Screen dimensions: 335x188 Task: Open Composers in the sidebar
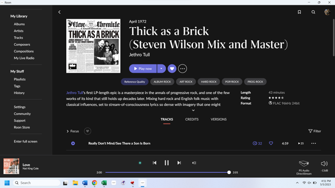coord(22,45)
